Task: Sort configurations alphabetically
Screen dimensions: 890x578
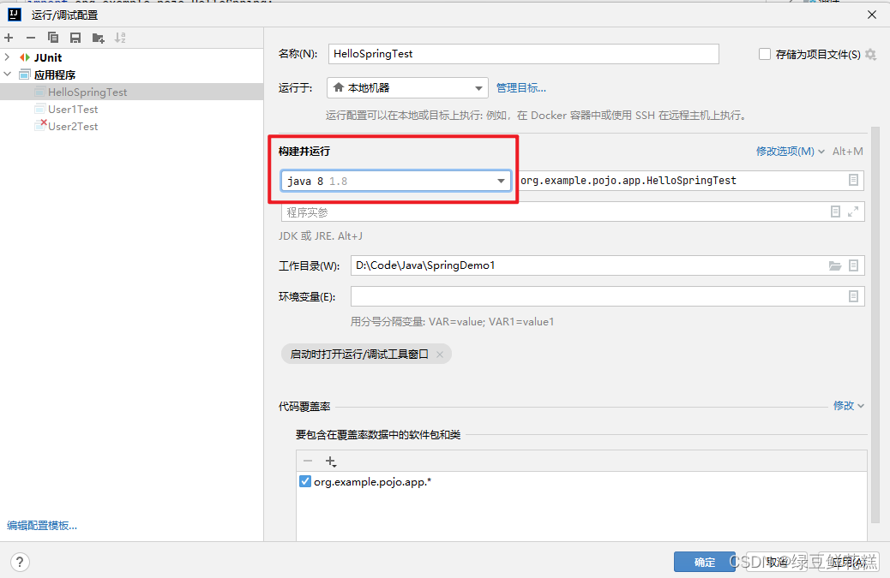Action: (120, 37)
